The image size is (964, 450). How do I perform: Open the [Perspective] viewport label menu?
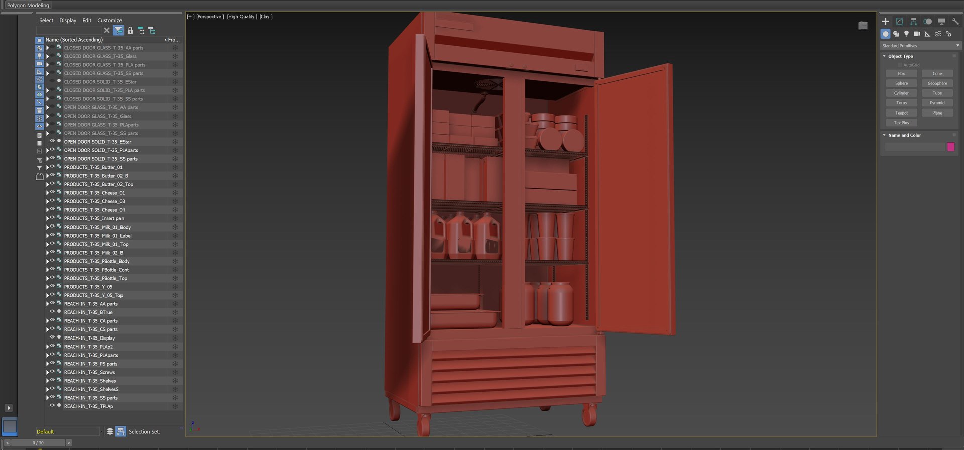point(210,17)
